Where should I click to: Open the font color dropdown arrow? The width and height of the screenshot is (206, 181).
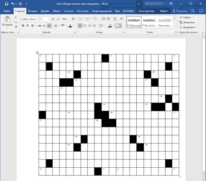click(74, 26)
